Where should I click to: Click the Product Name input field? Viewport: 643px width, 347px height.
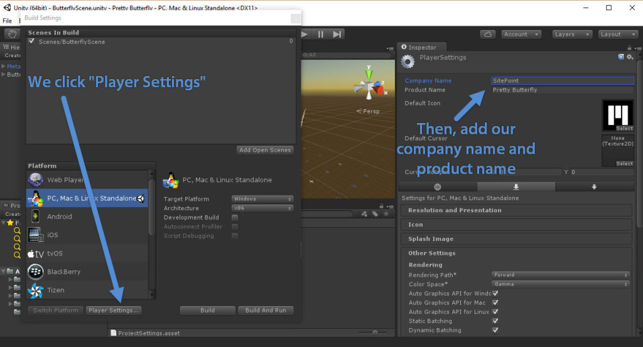click(562, 90)
